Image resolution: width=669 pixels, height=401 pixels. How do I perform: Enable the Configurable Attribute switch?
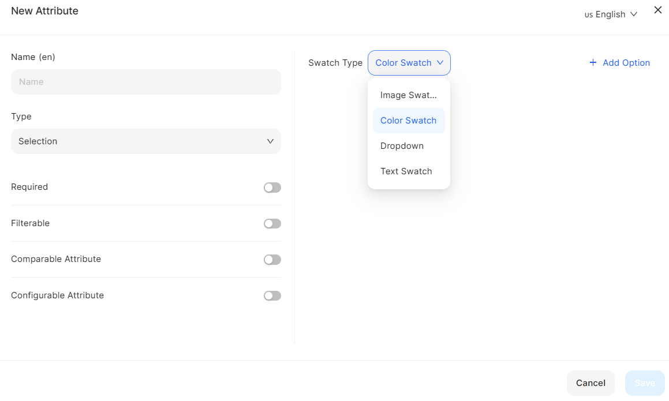click(272, 296)
